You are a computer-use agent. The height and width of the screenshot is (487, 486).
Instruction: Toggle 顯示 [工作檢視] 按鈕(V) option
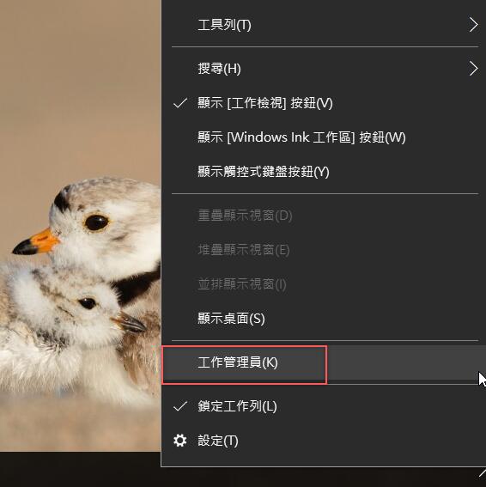coord(323,103)
